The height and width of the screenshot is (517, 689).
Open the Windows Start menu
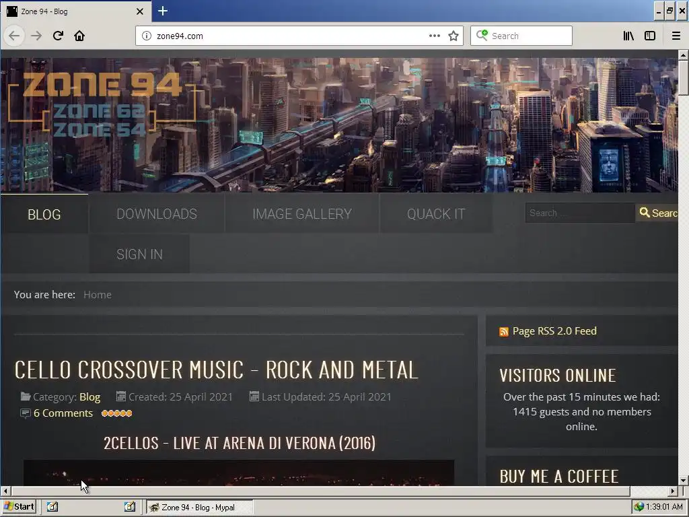tap(18, 507)
